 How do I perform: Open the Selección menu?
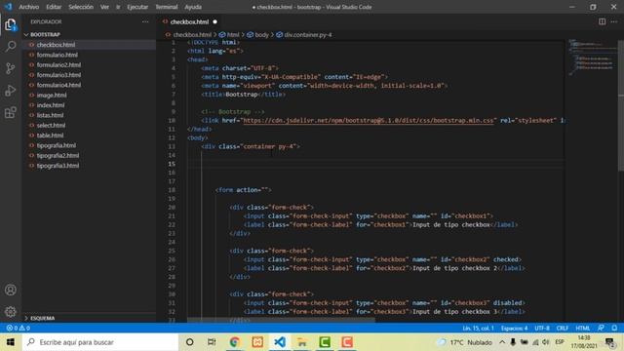[x=81, y=7]
